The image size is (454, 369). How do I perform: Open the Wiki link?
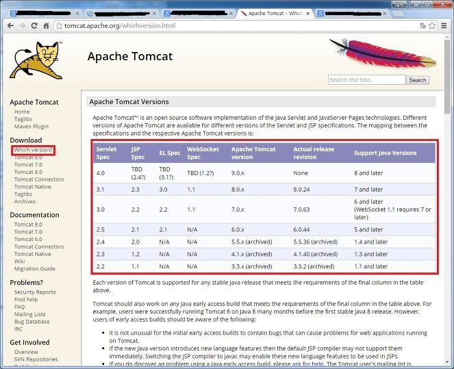pyautogui.click(x=20, y=262)
